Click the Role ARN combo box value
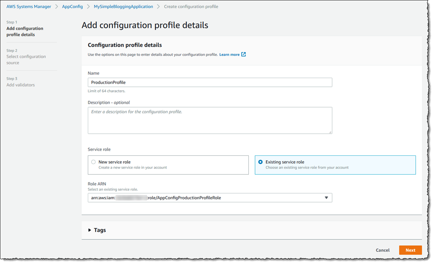This screenshot has height=264, width=434. (x=203, y=197)
